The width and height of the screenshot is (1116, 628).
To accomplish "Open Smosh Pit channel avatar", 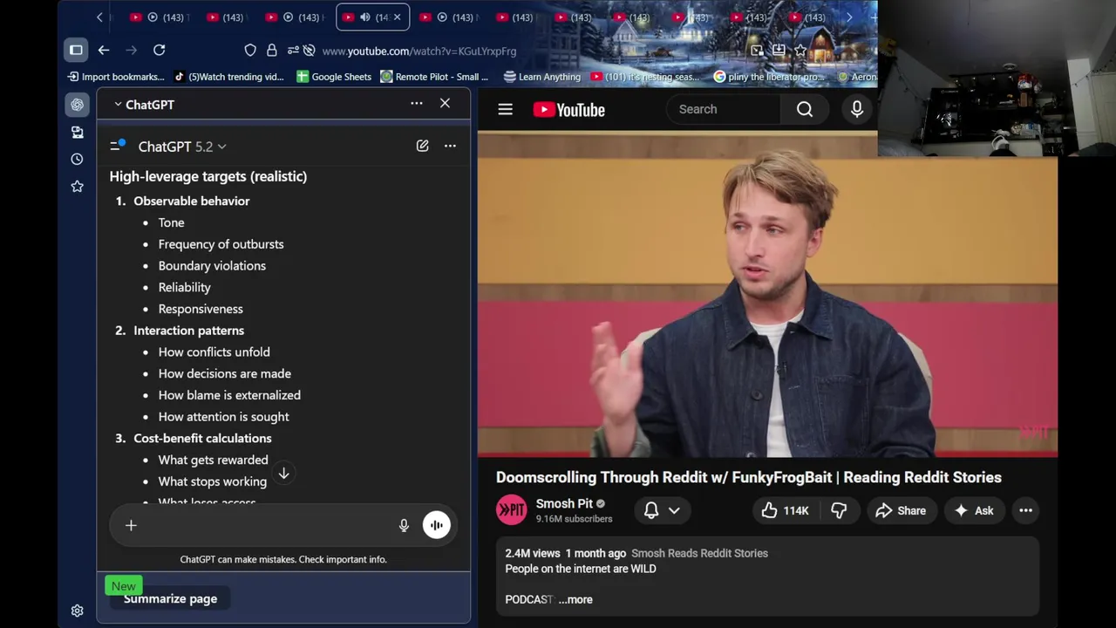I will click(x=512, y=510).
